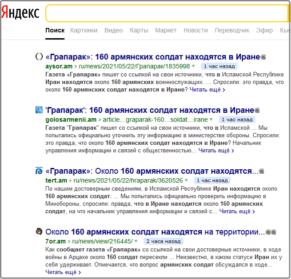Select the Поиск tab

[x=55, y=30]
